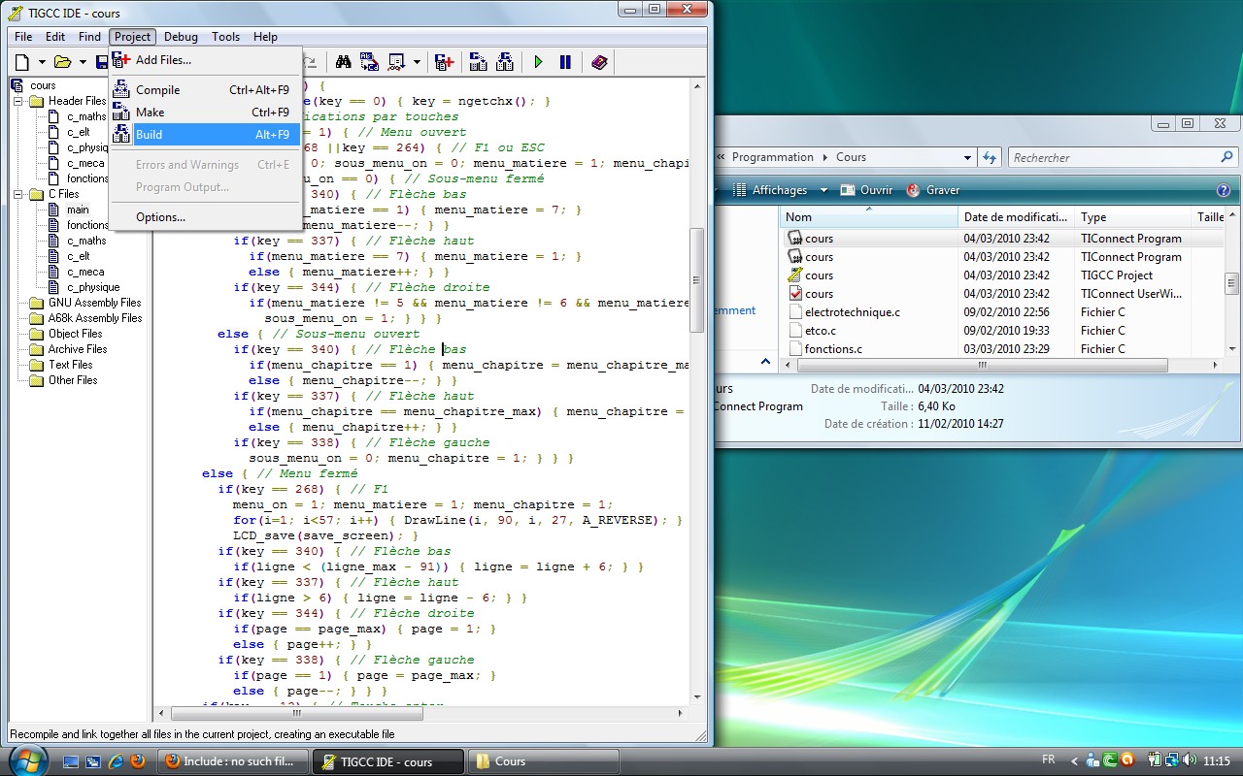Click Graver button in Explorer toolbar
Screen dimensions: 1243x776
click(932, 190)
